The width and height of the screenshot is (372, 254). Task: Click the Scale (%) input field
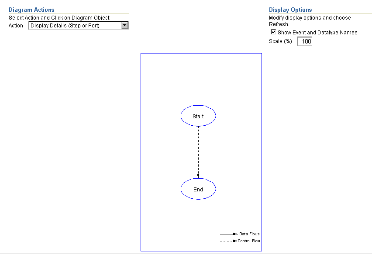[305, 41]
